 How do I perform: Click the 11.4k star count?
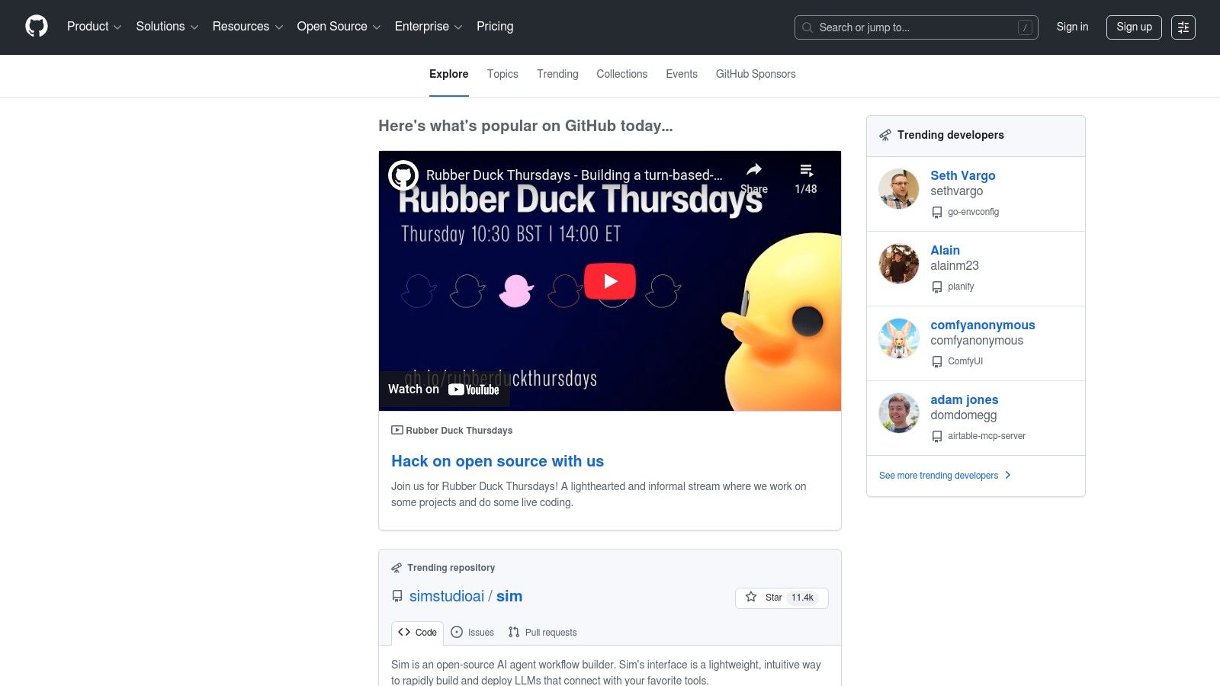(x=802, y=598)
